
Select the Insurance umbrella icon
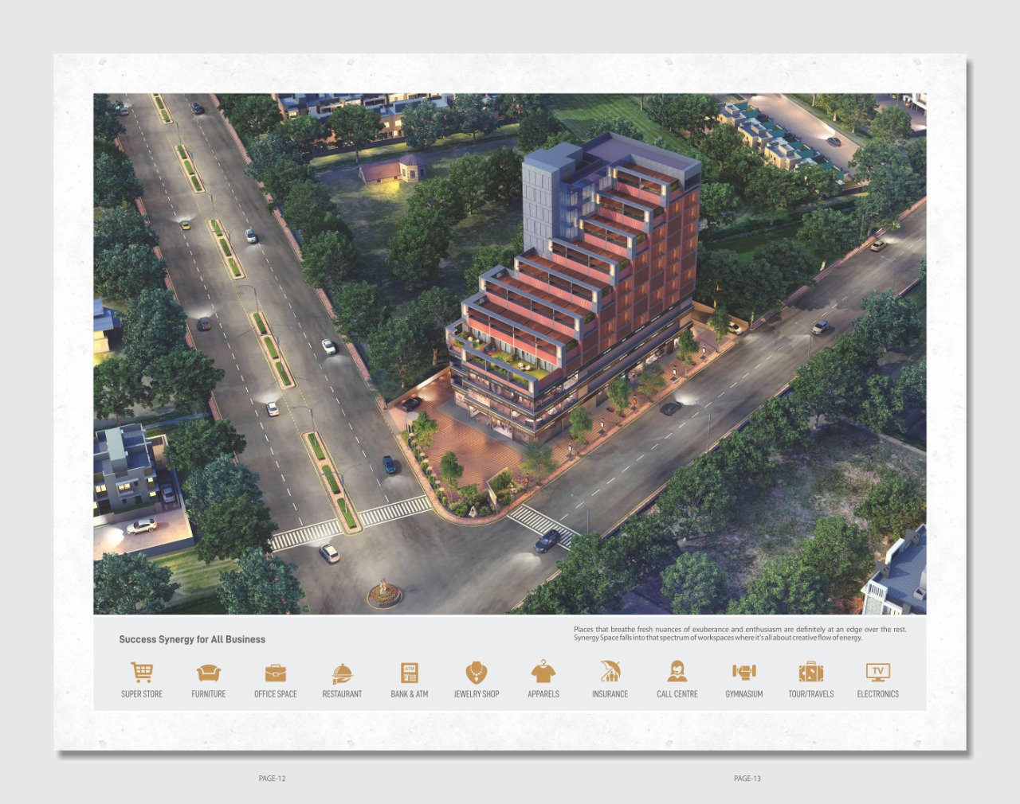(x=610, y=673)
